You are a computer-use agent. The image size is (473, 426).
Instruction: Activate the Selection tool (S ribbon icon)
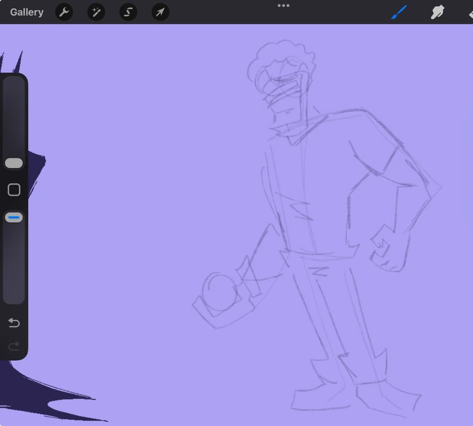tap(128, 12)
